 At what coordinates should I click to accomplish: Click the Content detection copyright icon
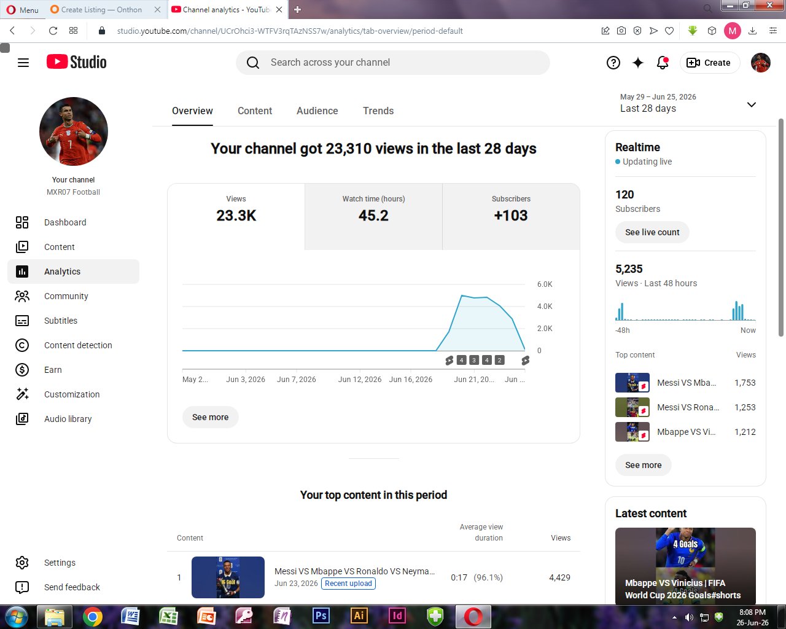click(x=22, y=345)
